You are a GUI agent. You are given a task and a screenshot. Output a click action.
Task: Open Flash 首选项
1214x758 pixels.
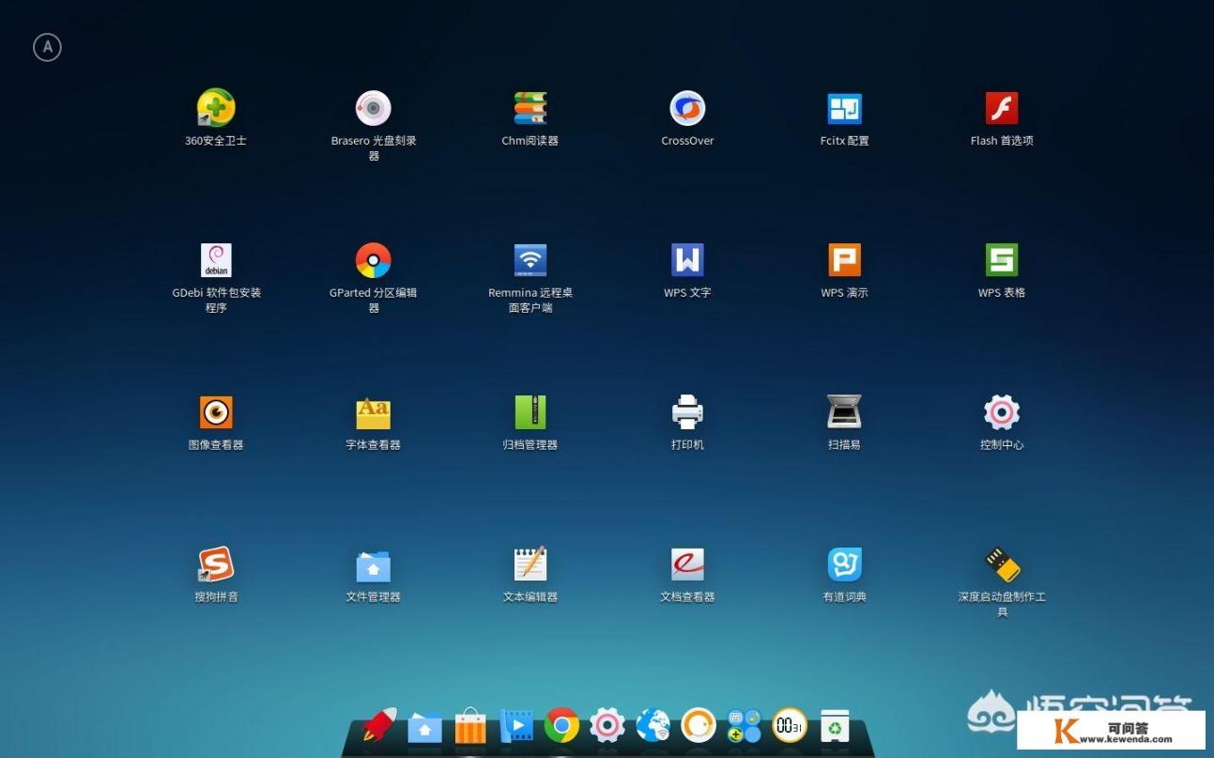[x=1002, y=109]
